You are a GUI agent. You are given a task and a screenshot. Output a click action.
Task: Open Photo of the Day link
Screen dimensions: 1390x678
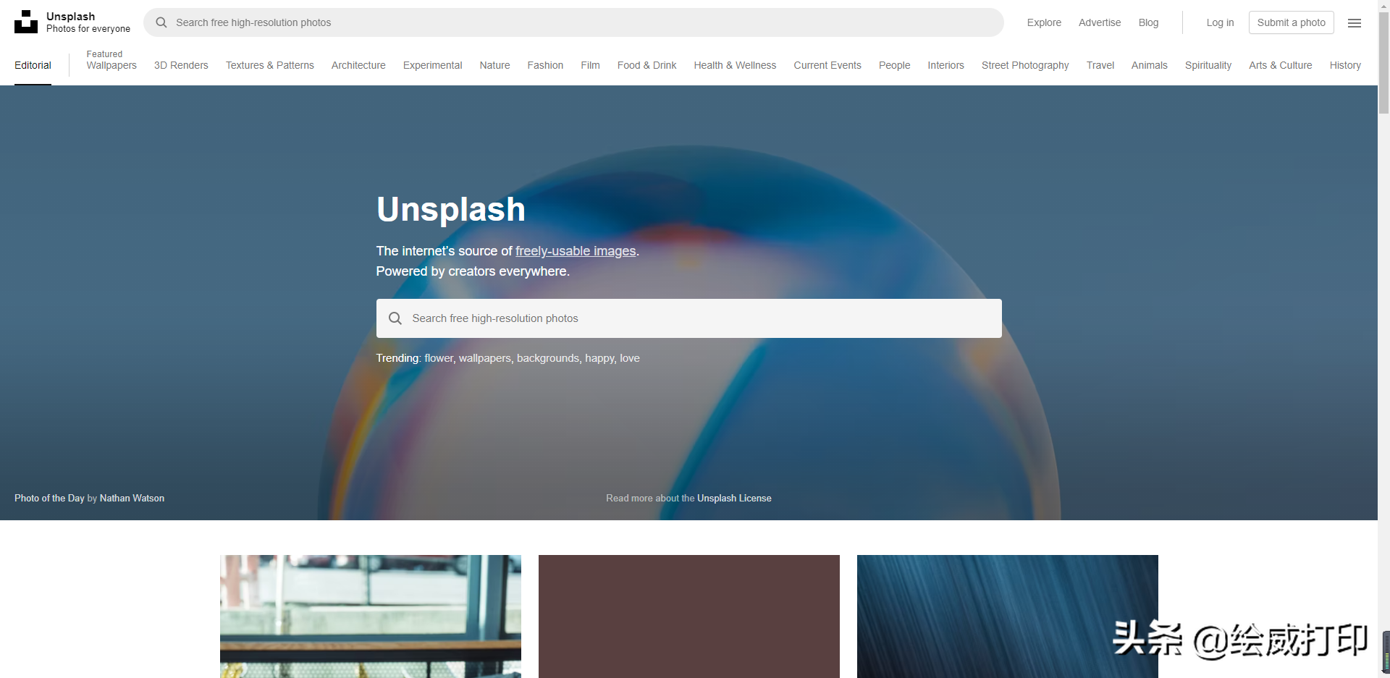pos(49,499)
